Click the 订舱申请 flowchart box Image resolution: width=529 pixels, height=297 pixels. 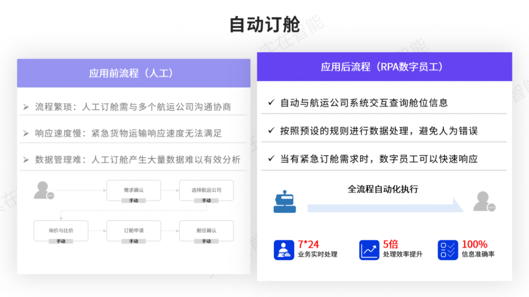click(x=134, y=230)
